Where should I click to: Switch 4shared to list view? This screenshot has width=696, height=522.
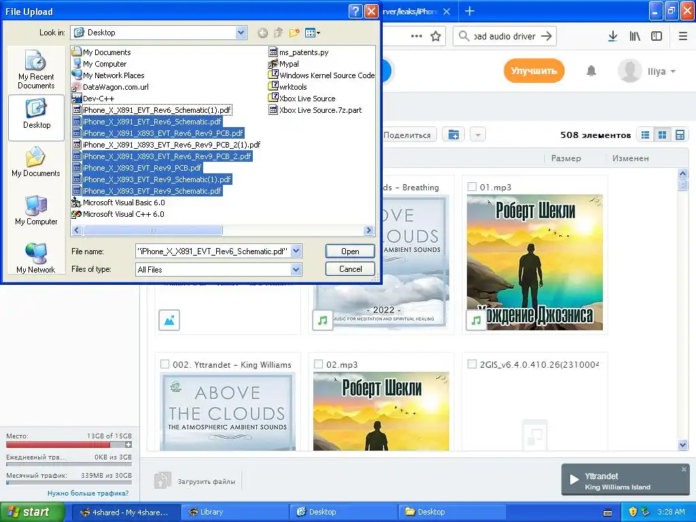[646, 135]
